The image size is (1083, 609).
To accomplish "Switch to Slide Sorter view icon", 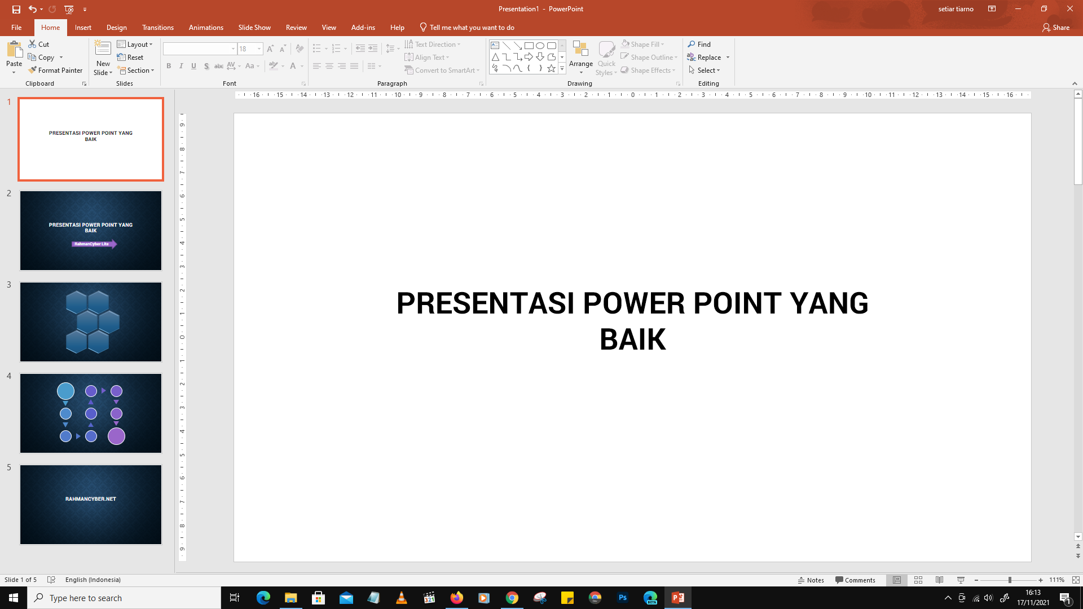I will point(918,580).
